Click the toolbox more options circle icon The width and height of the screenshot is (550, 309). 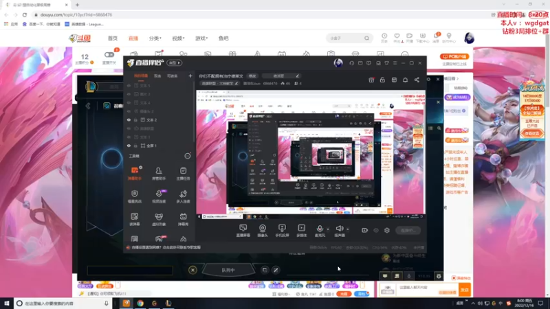188,156
